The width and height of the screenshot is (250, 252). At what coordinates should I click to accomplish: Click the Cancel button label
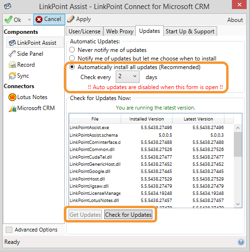coord(52,19)
